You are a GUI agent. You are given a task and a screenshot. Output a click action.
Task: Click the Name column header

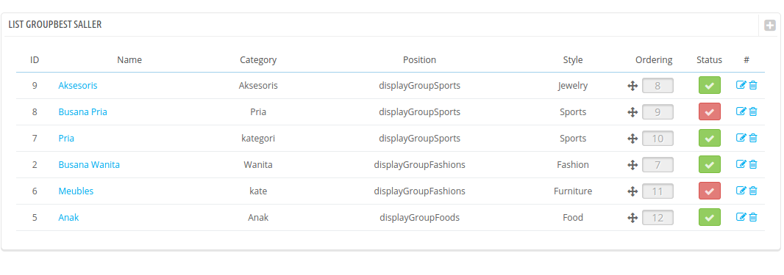click(129, 60)
